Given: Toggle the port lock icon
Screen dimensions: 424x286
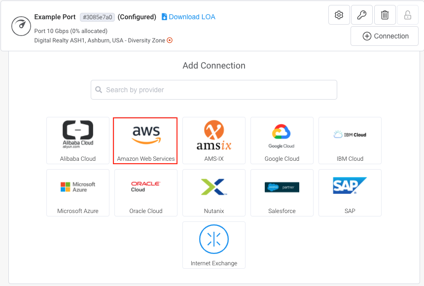Looking at the screenshot, I should pyautogui.click(x=408, y=15).
